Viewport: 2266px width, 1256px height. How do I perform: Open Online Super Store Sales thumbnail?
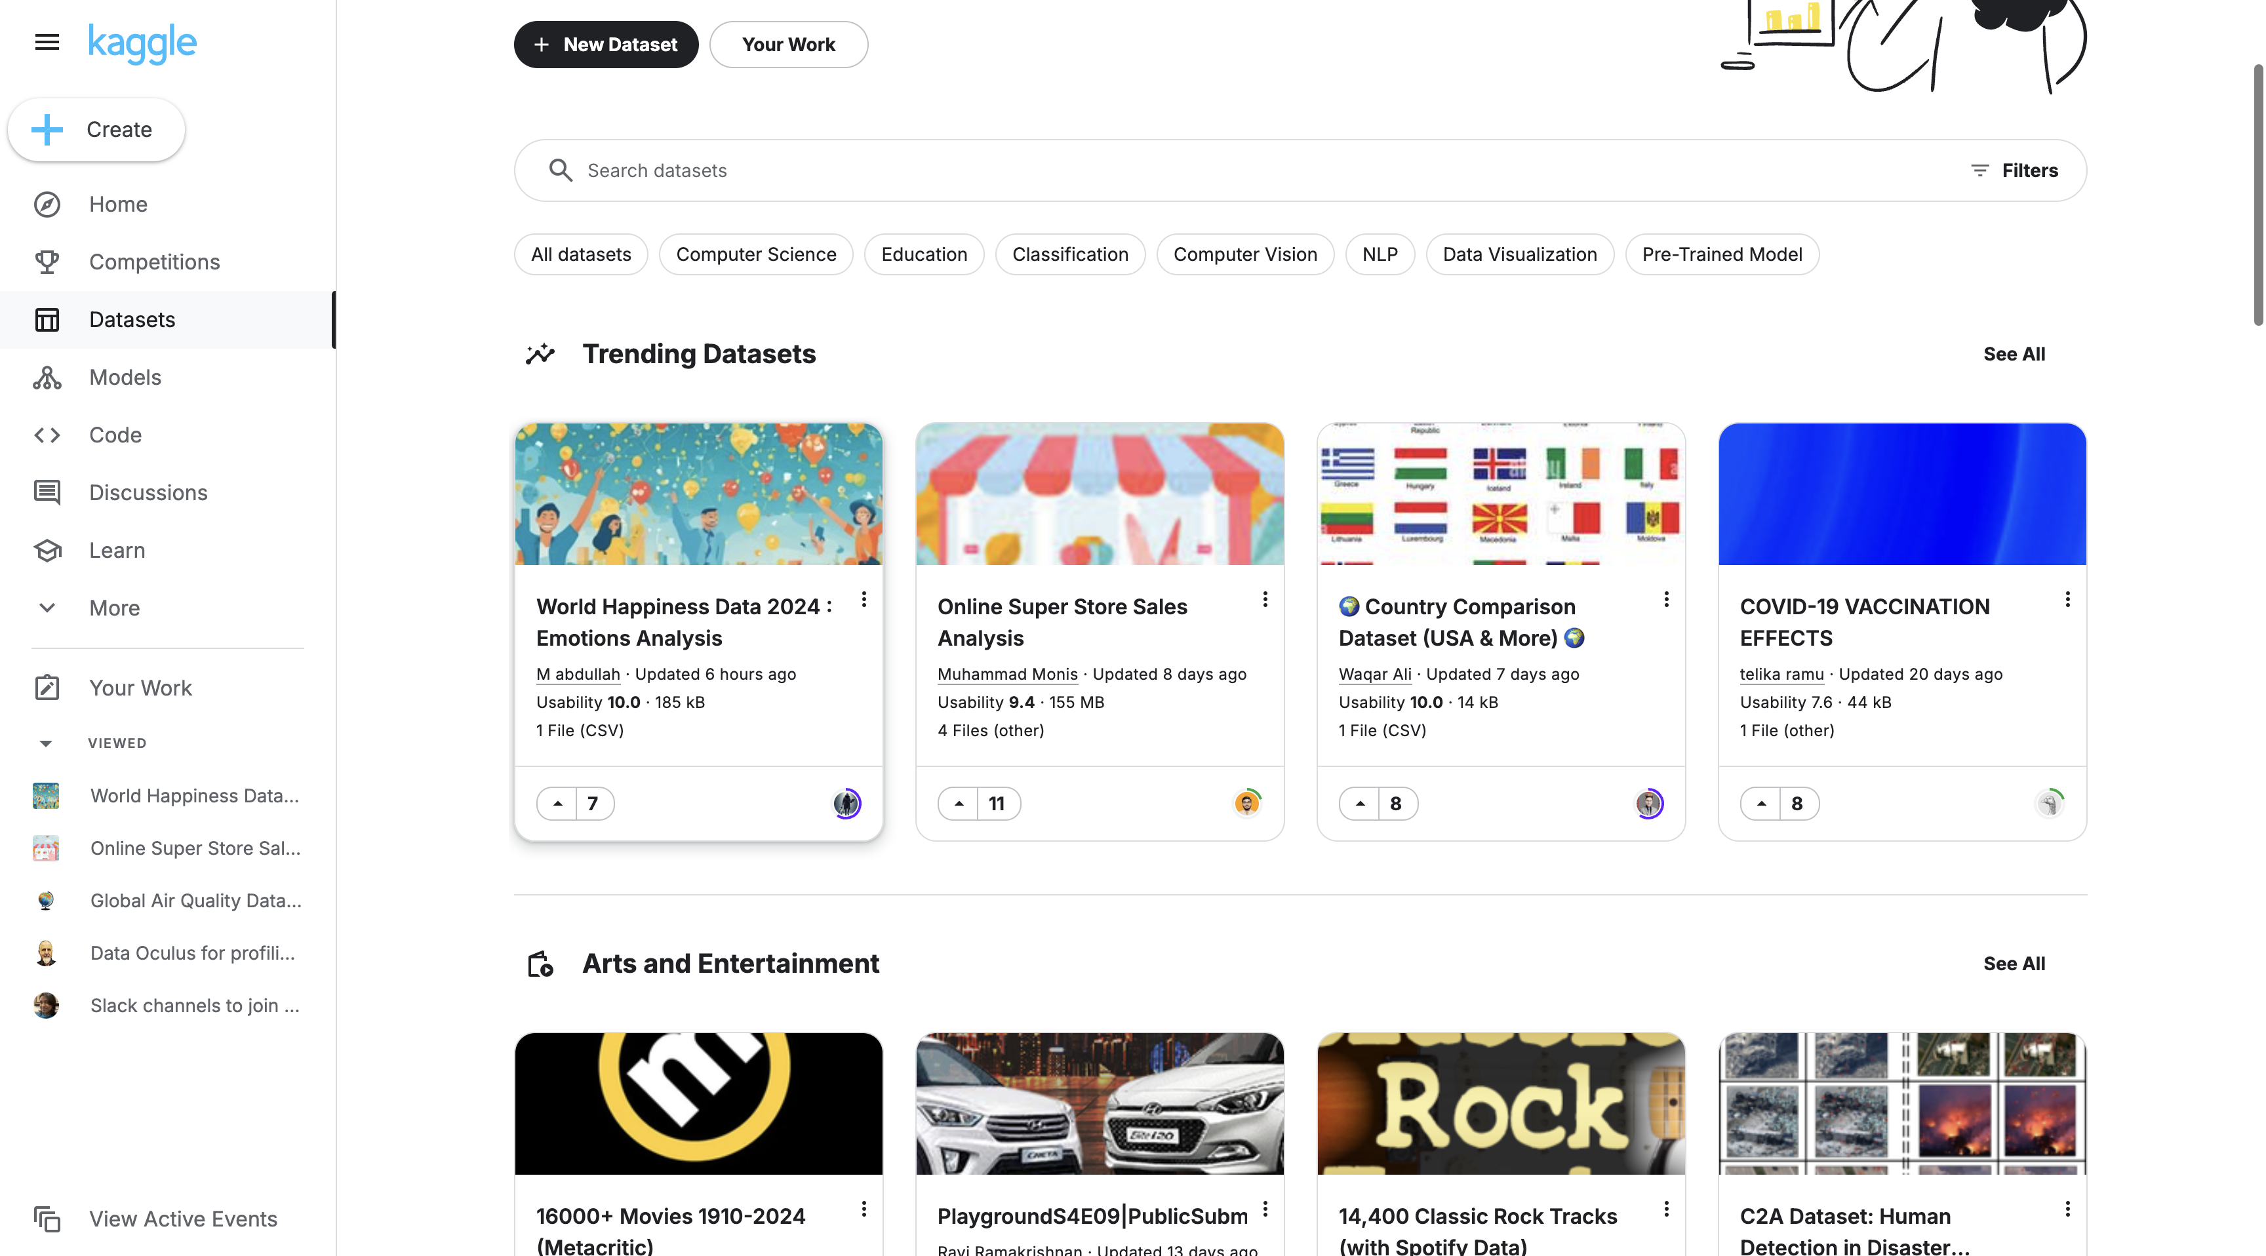[1100, 494]
